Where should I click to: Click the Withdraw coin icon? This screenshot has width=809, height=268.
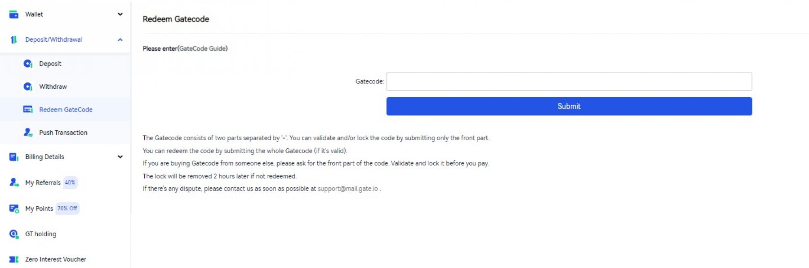(x=28, y=86)
